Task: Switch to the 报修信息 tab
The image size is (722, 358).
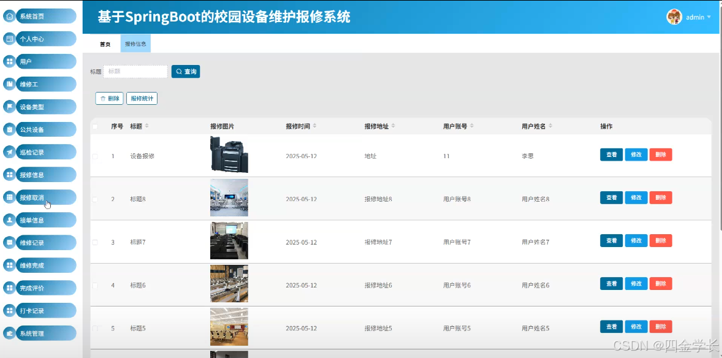Action: pyautogui.click(x=135, y=44)
